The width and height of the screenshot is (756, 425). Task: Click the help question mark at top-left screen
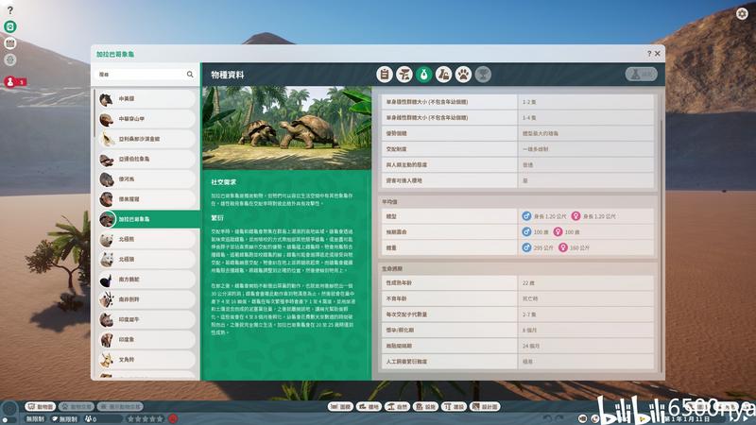[x=10, y=10]
